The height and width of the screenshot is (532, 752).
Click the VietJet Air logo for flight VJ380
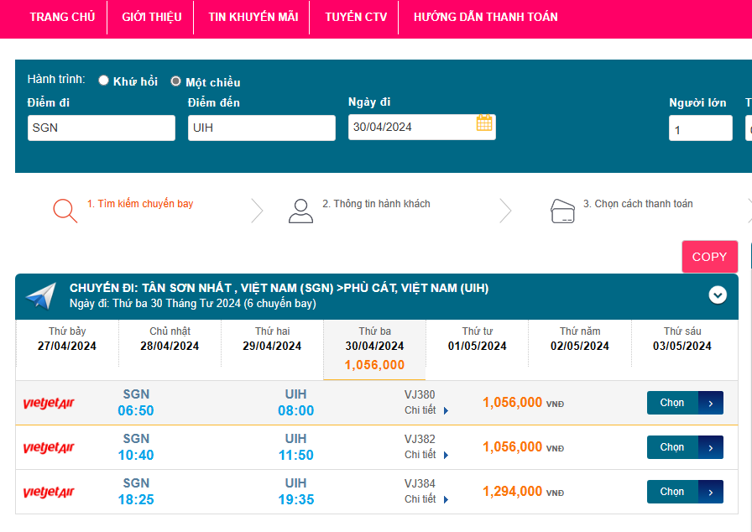(49, 404)
